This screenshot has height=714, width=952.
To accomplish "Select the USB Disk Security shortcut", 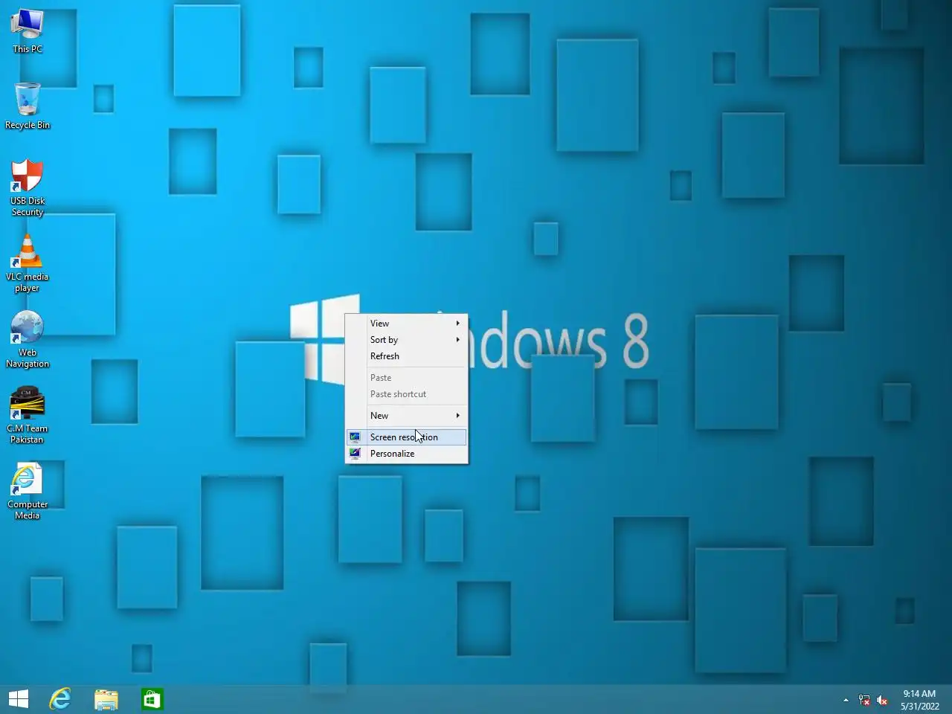I will (28, 187).
